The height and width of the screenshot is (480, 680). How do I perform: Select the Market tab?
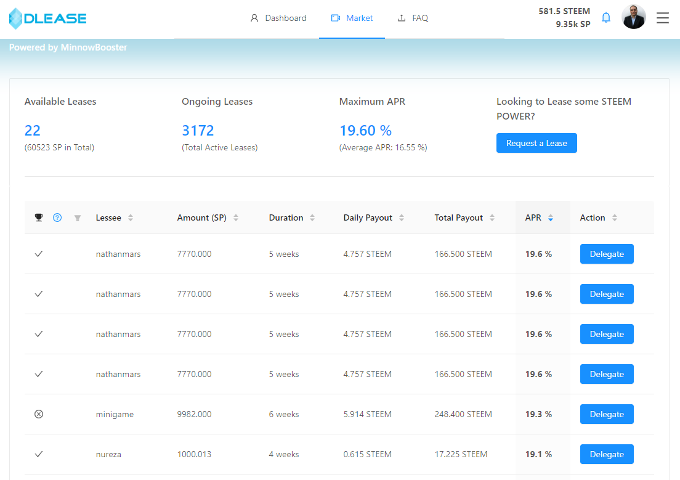click(352, 18)
